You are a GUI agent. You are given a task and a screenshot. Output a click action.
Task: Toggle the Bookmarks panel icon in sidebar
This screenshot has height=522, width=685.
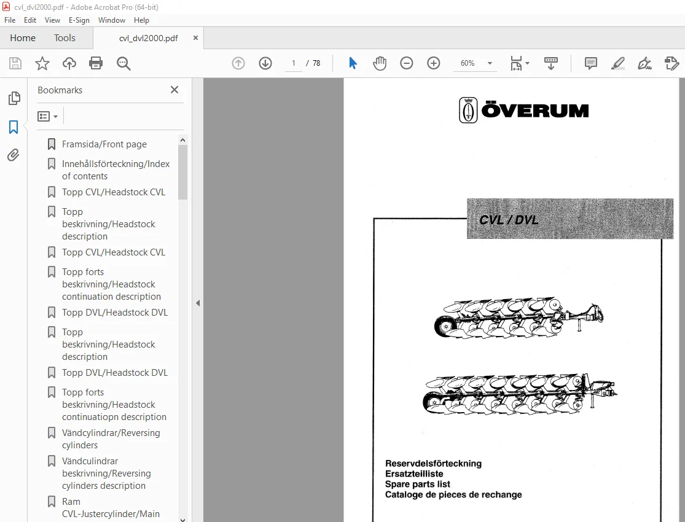pos(14,127)
